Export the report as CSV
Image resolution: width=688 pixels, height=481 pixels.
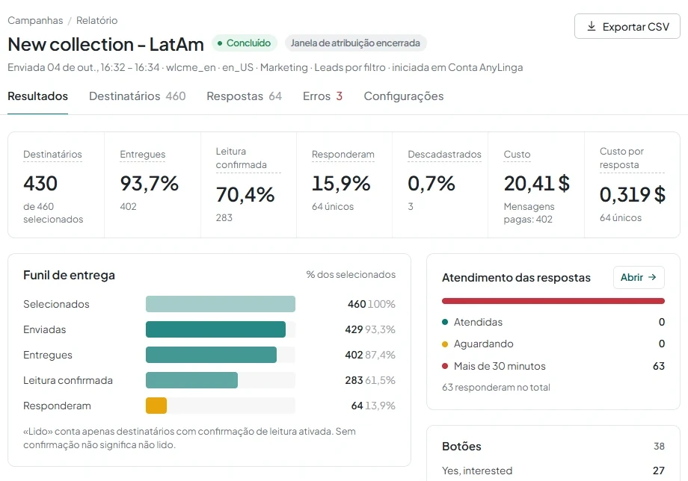pyautogui.click(x=627, y=26)
